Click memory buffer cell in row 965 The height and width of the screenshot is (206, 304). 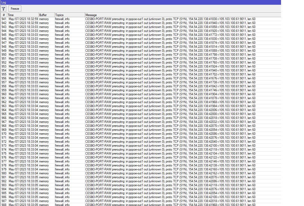pyautogui.click(x=44, y=114)
